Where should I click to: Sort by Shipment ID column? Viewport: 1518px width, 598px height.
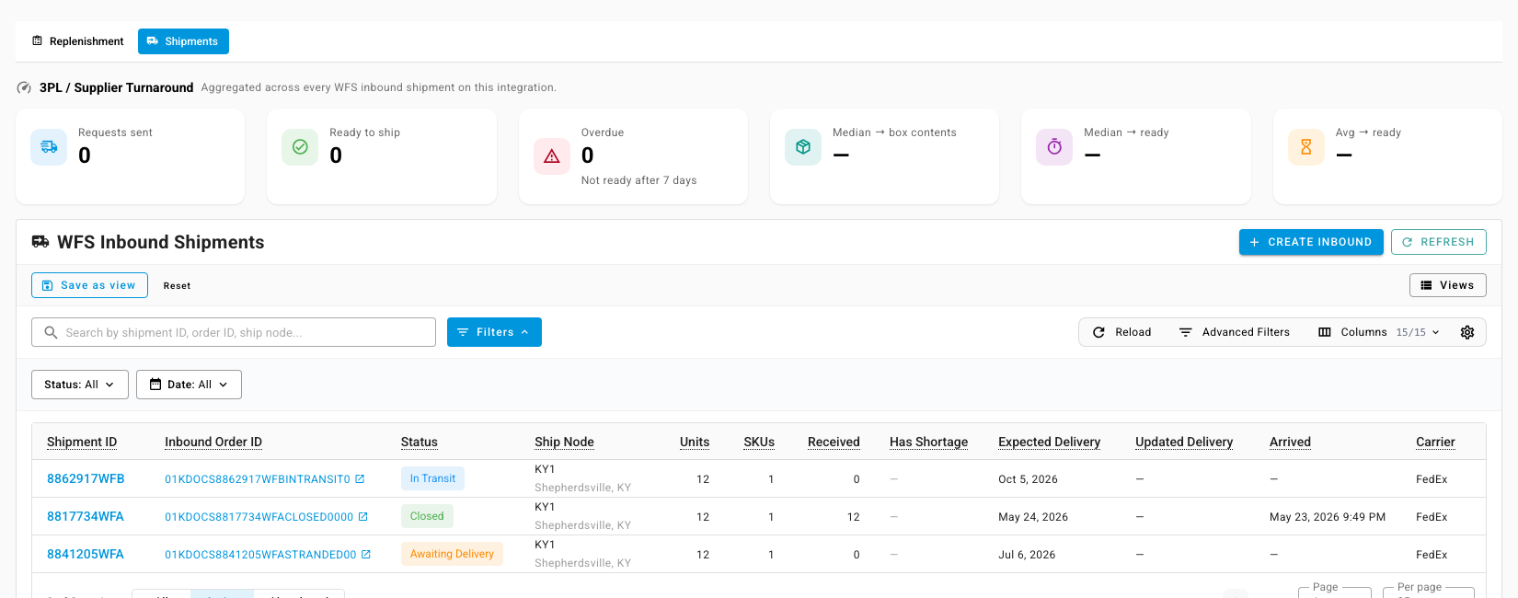click(x=82, y=442)
